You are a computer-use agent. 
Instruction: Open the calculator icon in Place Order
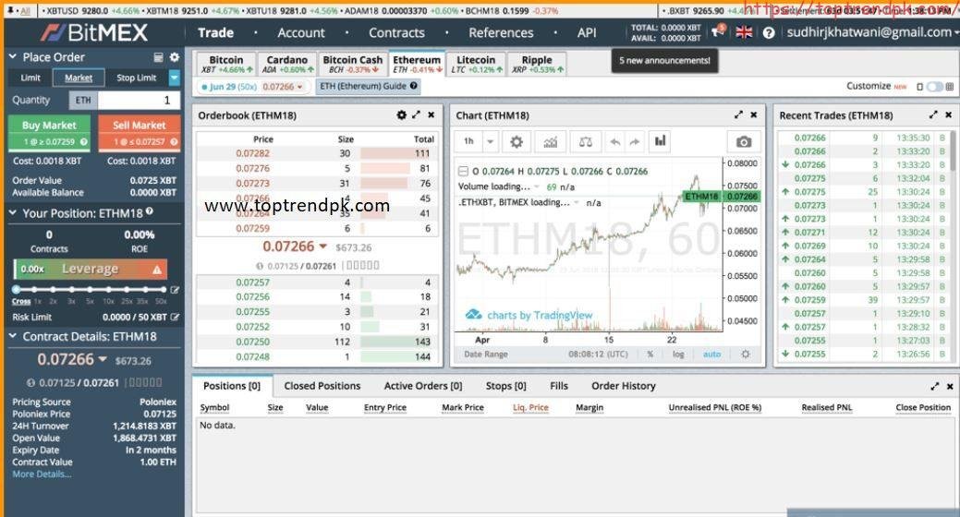[x=158, y=57]
